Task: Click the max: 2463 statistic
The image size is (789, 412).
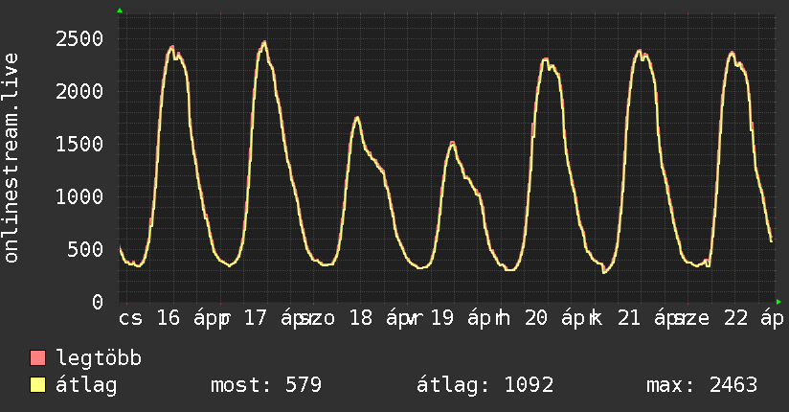Action: (702, 385)
